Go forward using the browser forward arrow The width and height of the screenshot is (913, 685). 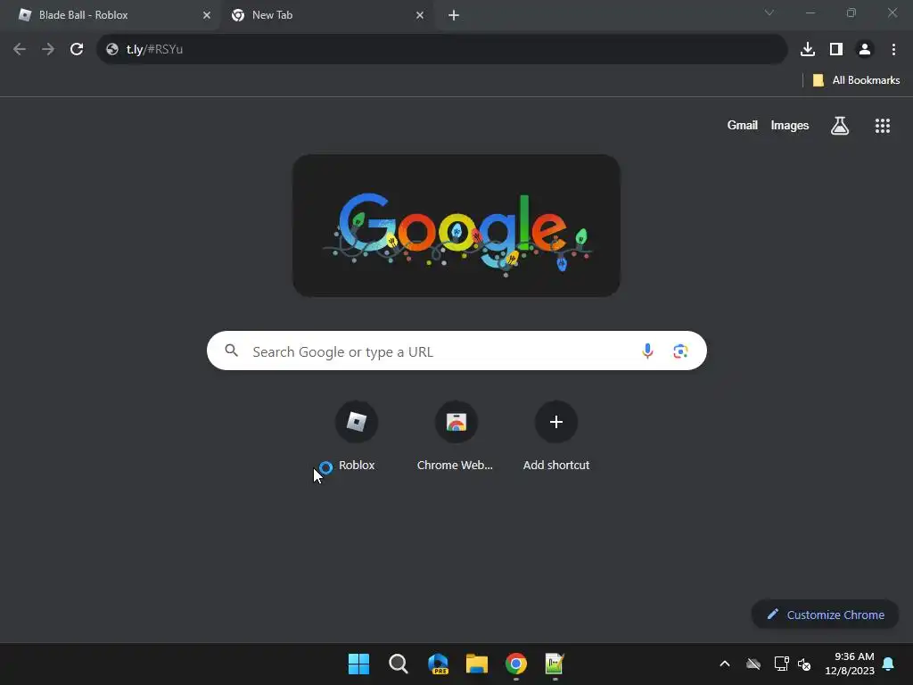point(48,49)
